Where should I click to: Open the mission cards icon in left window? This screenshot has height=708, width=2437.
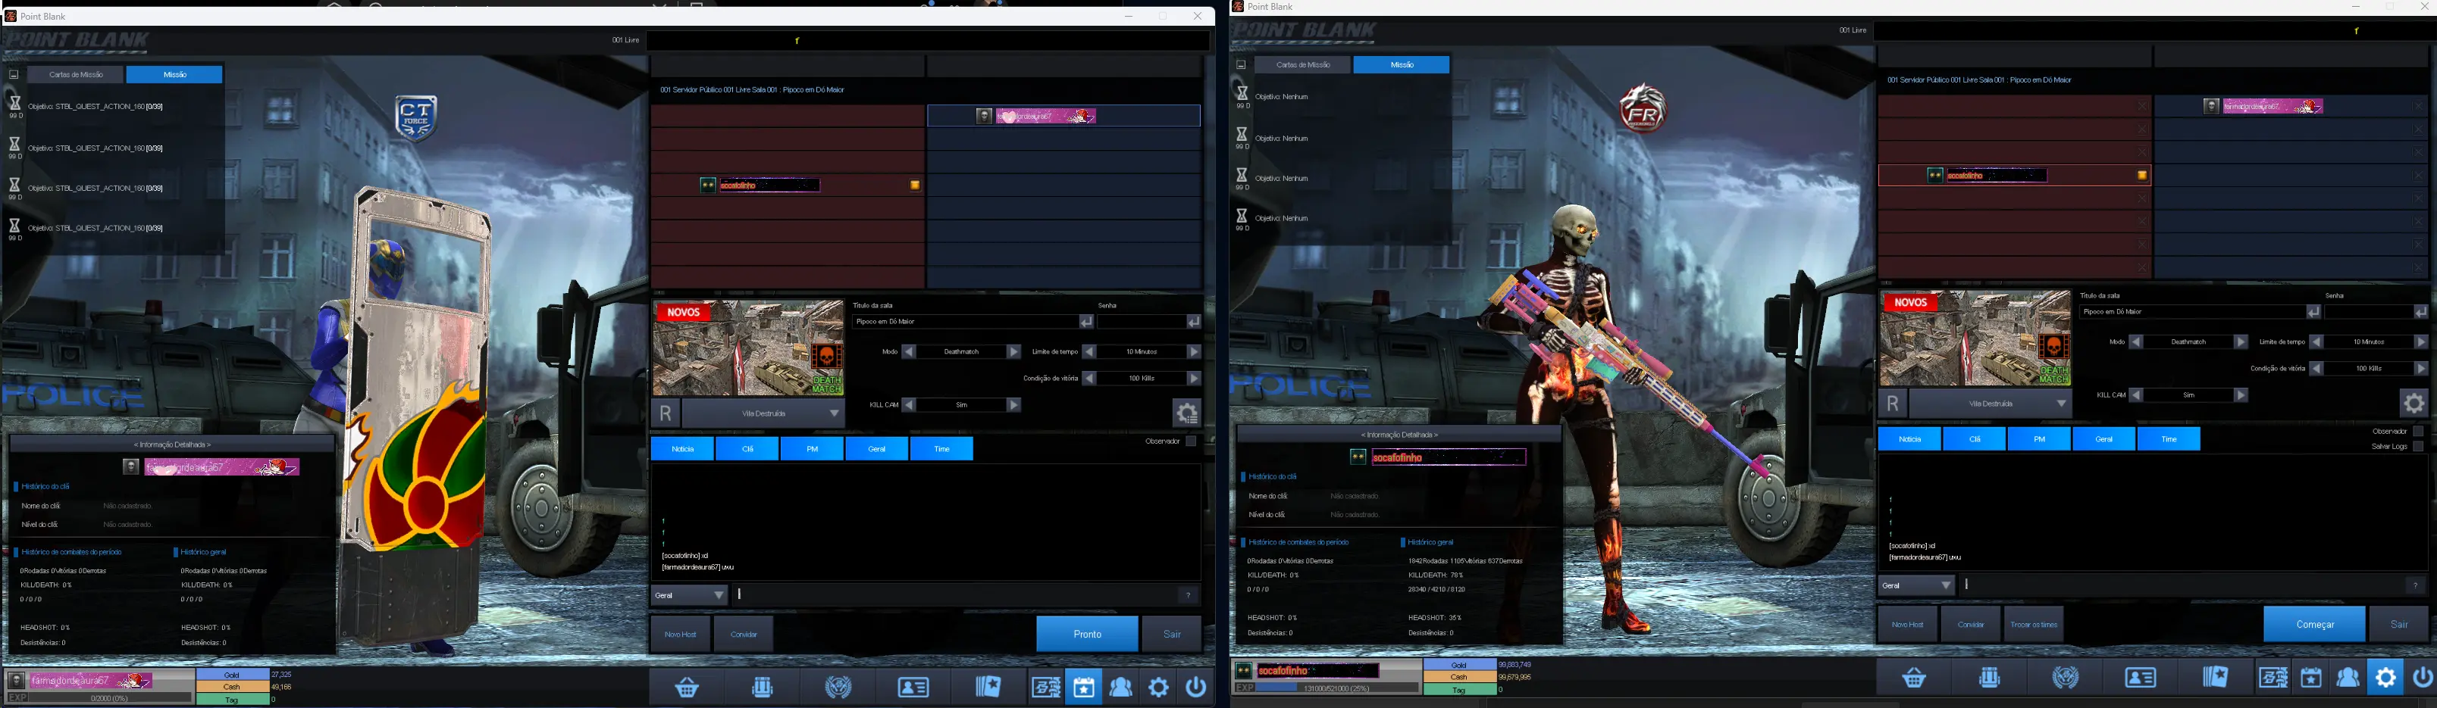(988, 688)
